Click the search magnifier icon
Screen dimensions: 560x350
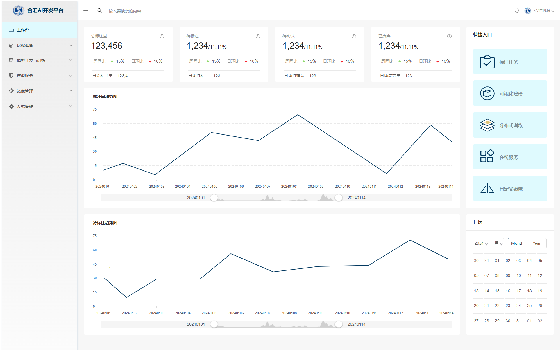(x=99, y=10)
